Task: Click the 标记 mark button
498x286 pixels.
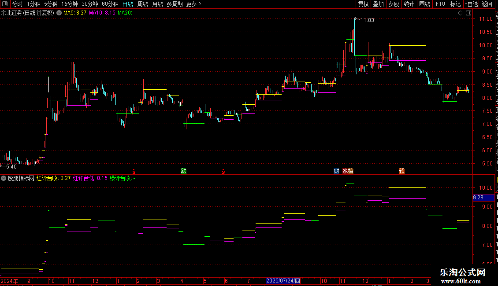Action: click(x=455, y=4)
